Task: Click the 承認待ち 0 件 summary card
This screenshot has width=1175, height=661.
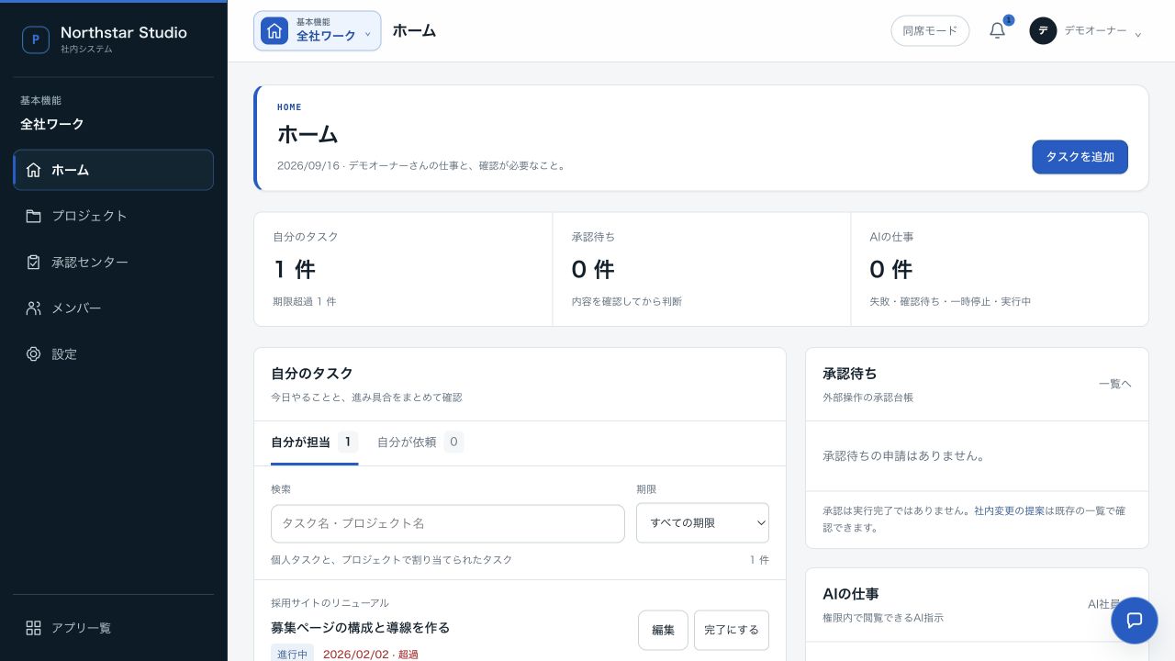Action: (701, 269)
